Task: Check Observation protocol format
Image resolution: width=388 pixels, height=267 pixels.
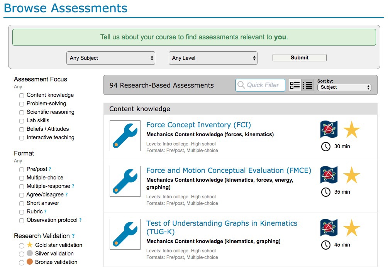Action: (x=22, y=221)
